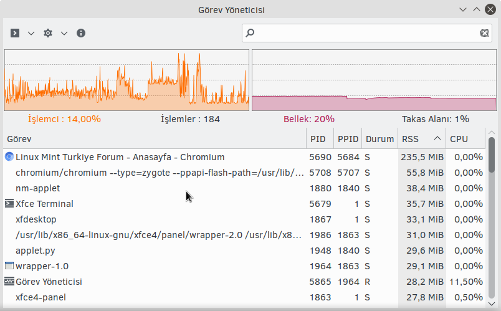Select the Linux Mint Turkiye Forum Chromium row

point(244,157)
